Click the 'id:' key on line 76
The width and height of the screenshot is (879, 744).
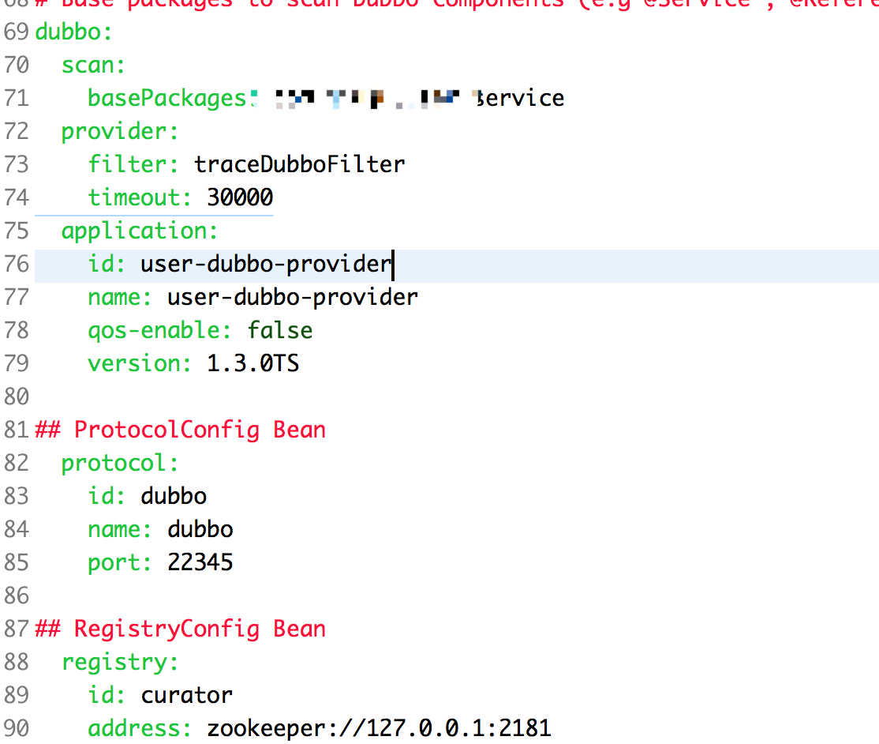[107, 265]
